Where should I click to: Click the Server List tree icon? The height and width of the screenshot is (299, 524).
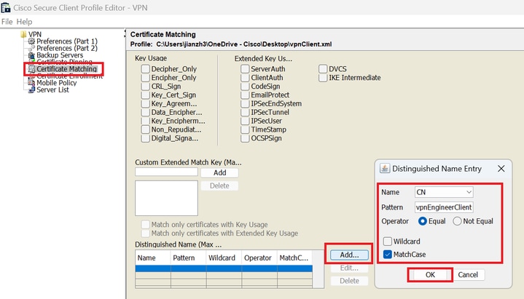[31, 89]
